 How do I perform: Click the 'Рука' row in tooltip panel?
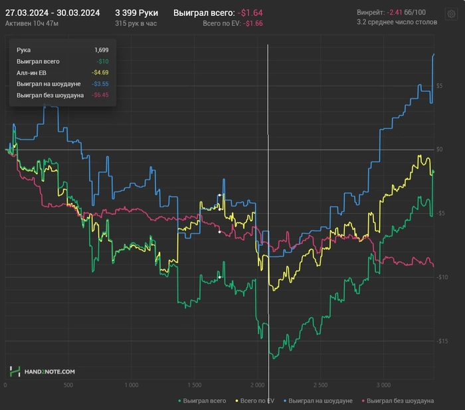(62, 49)
